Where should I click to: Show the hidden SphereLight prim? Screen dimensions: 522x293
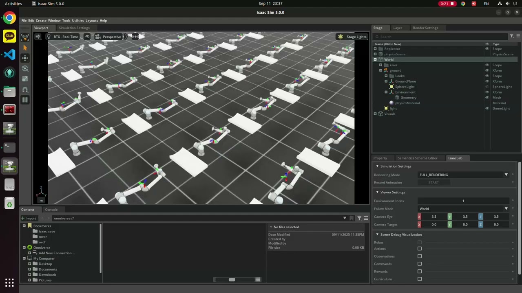[x=487, y=87]
